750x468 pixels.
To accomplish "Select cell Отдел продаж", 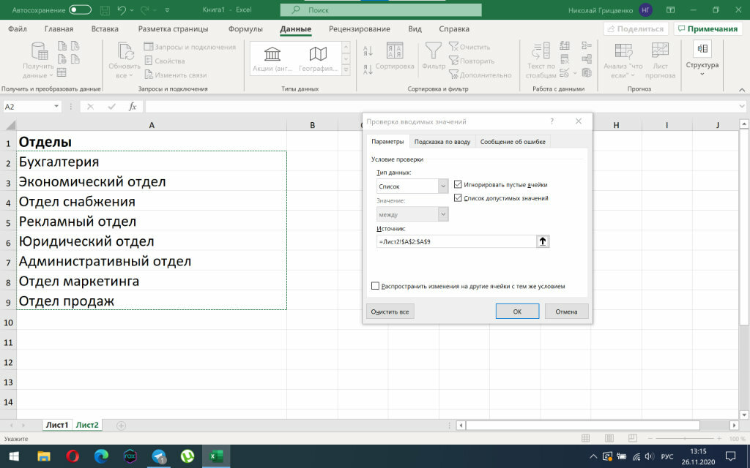I will pyautogui.click(x=152, y=301).
